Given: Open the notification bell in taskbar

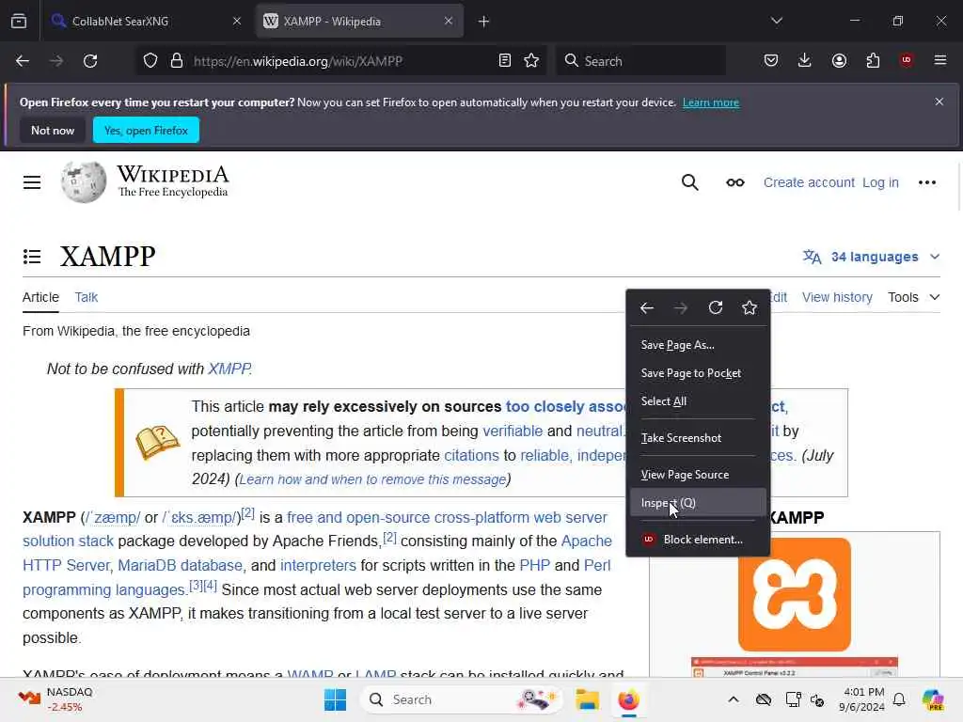Looking at the screenshot, I should tap(899, 699).
